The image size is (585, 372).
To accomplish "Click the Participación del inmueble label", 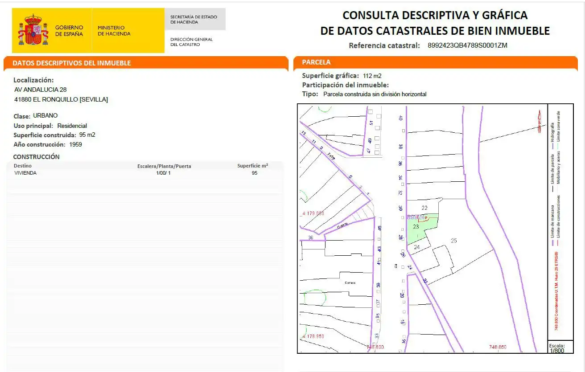I will coord(346,85).
